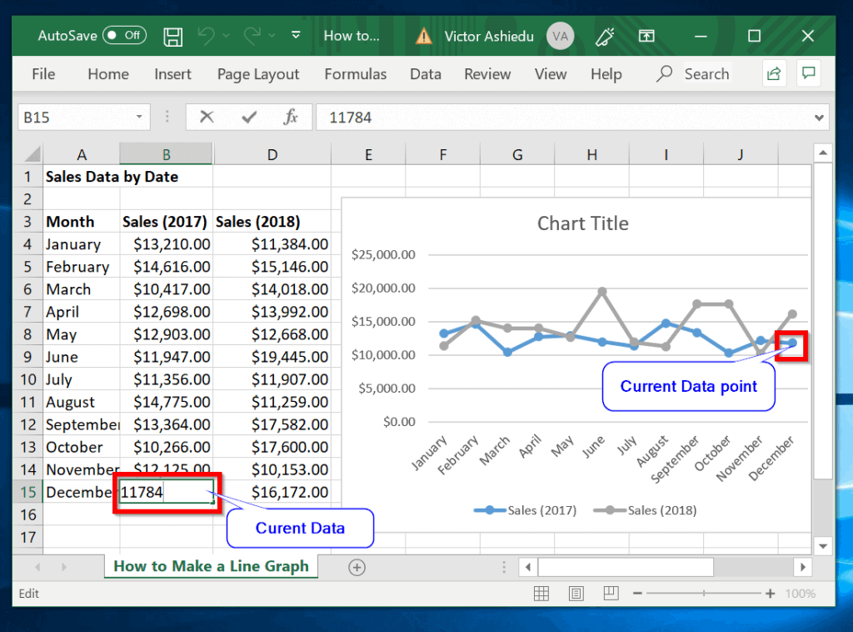Click cell with $13,210.00
Viewport: 853px width, 632px height.
[x=167, y=244]
